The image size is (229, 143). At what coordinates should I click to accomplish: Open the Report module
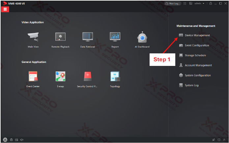115,37
